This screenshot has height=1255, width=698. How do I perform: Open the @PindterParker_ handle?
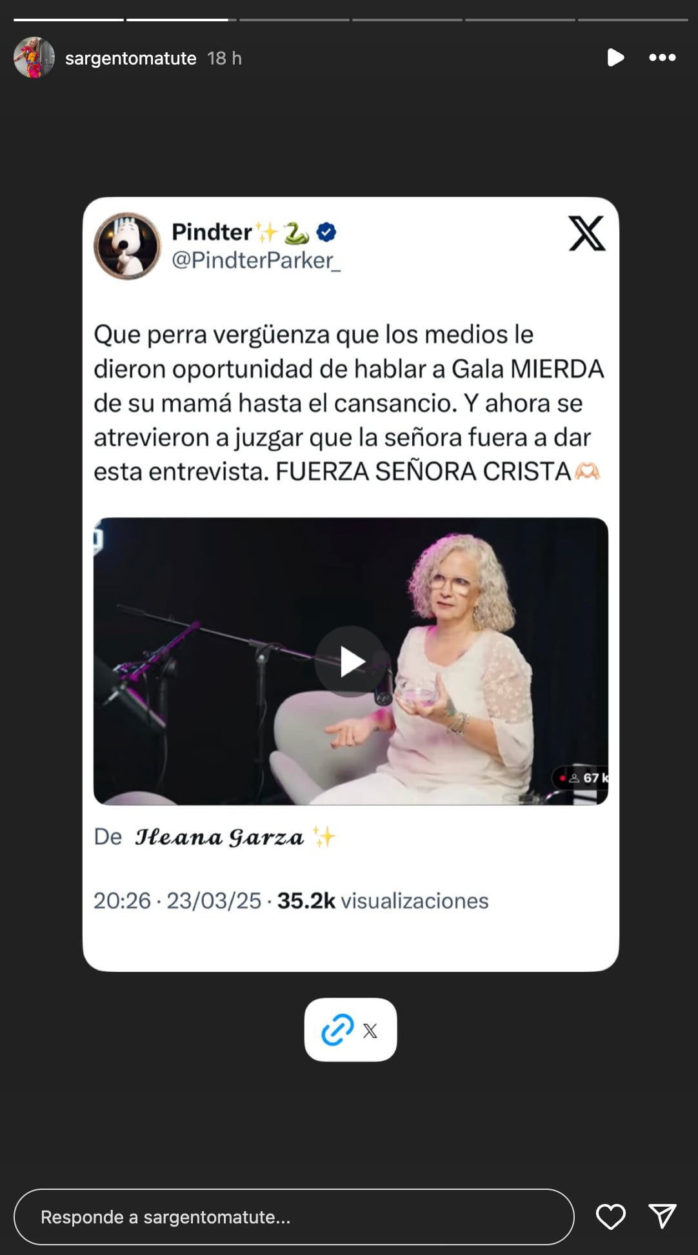(256, 260)
